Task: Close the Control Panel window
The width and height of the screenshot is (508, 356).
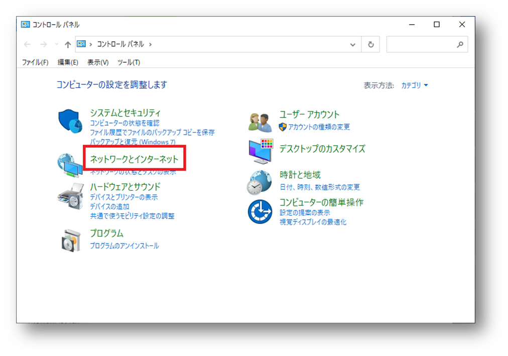Action: pos(462,25)
